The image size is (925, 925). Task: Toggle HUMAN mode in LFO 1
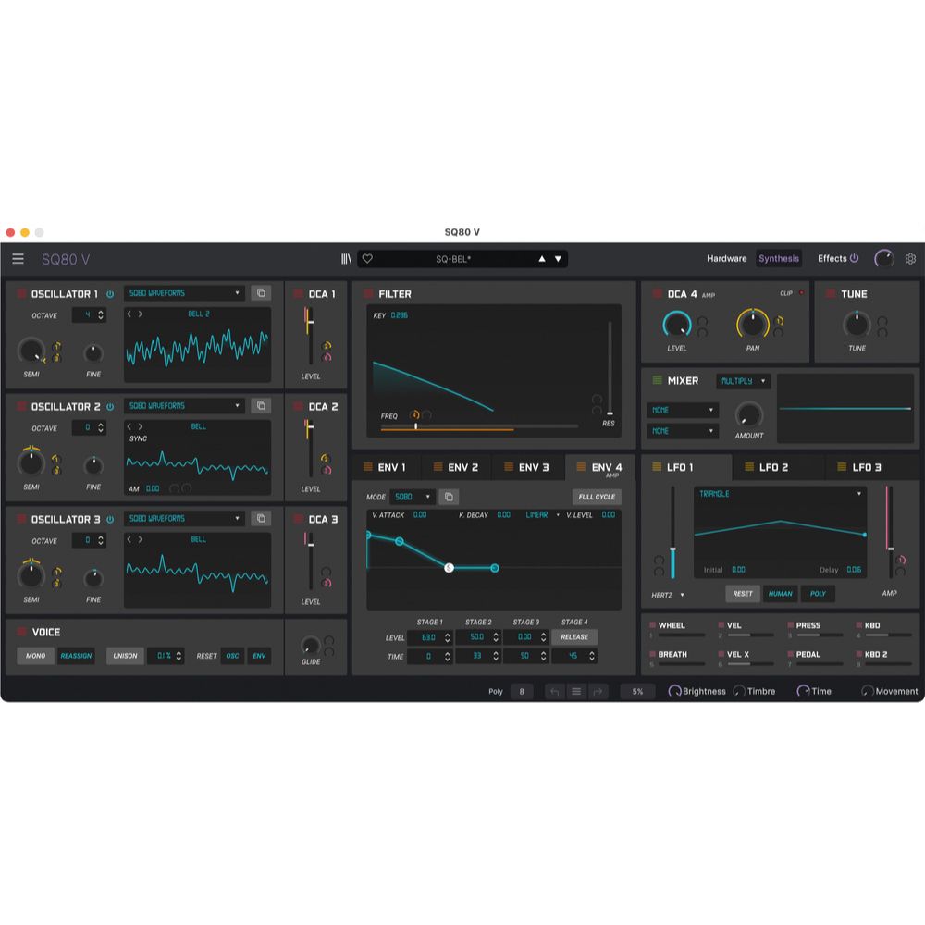point(780,593)
